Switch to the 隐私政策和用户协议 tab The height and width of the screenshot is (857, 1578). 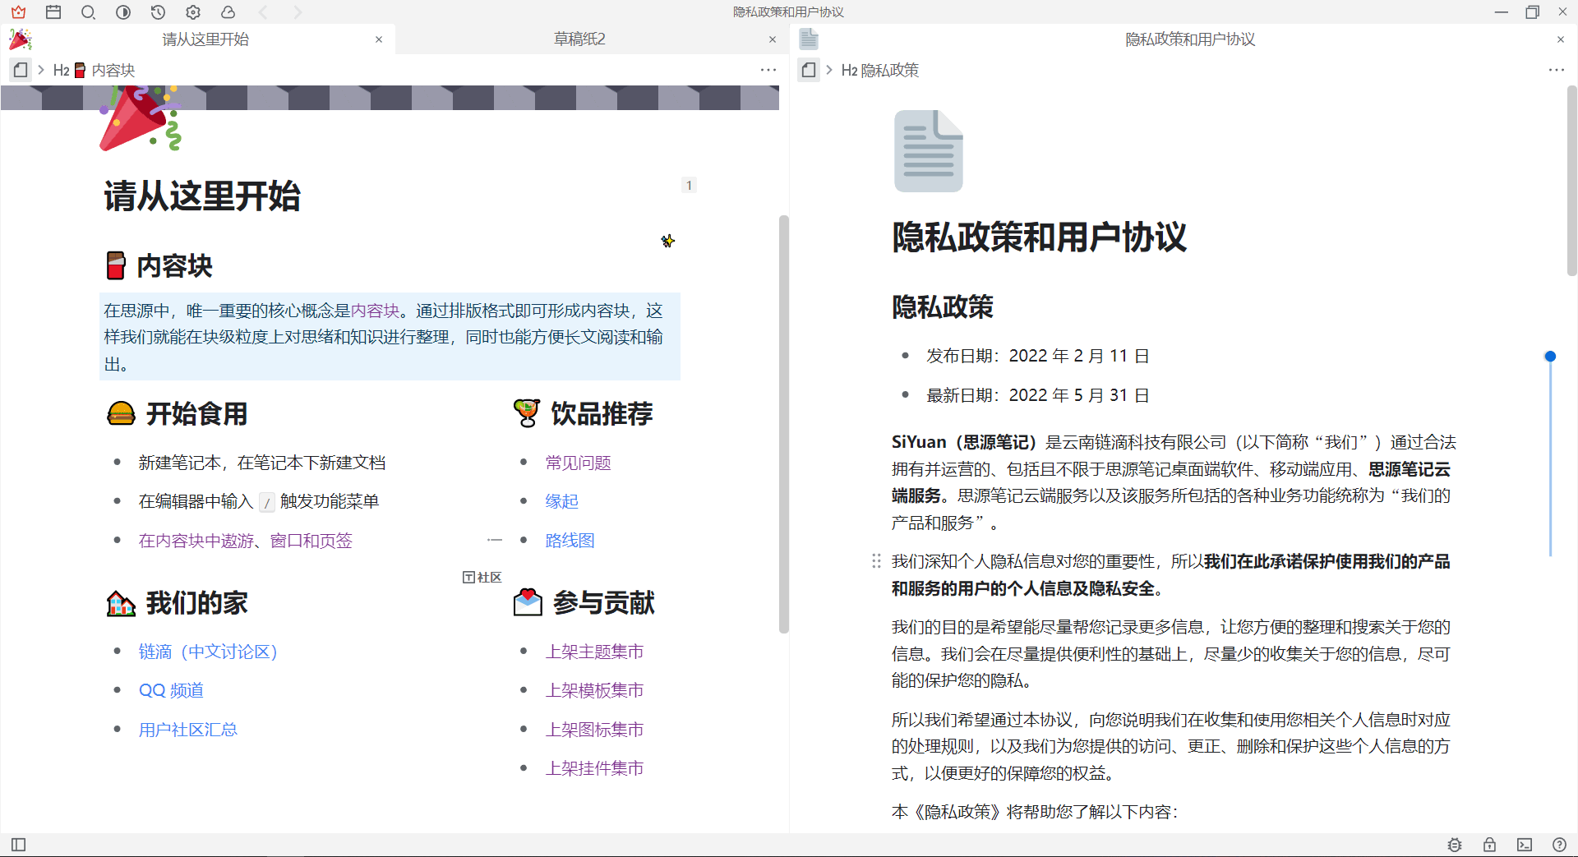coord(1189,39)
